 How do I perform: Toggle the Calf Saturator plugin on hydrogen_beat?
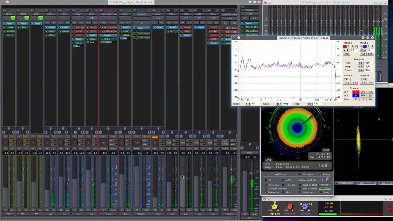tap(108, 31)
